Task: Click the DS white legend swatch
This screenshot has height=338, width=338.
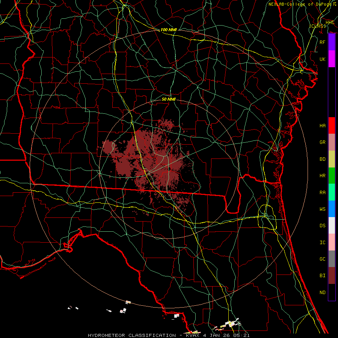Action: (332, 225)
